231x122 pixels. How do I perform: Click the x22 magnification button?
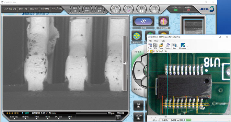pos(138,105)
